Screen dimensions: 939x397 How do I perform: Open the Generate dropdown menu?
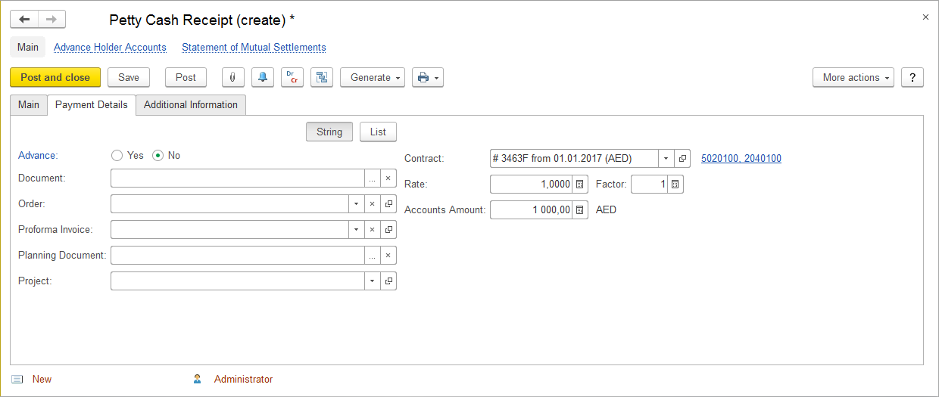click(372, 77)
